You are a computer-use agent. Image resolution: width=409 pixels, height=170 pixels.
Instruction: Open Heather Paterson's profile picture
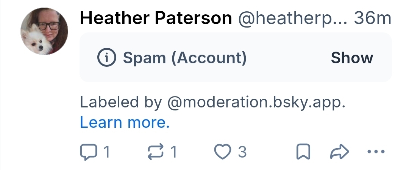(44, 31)
